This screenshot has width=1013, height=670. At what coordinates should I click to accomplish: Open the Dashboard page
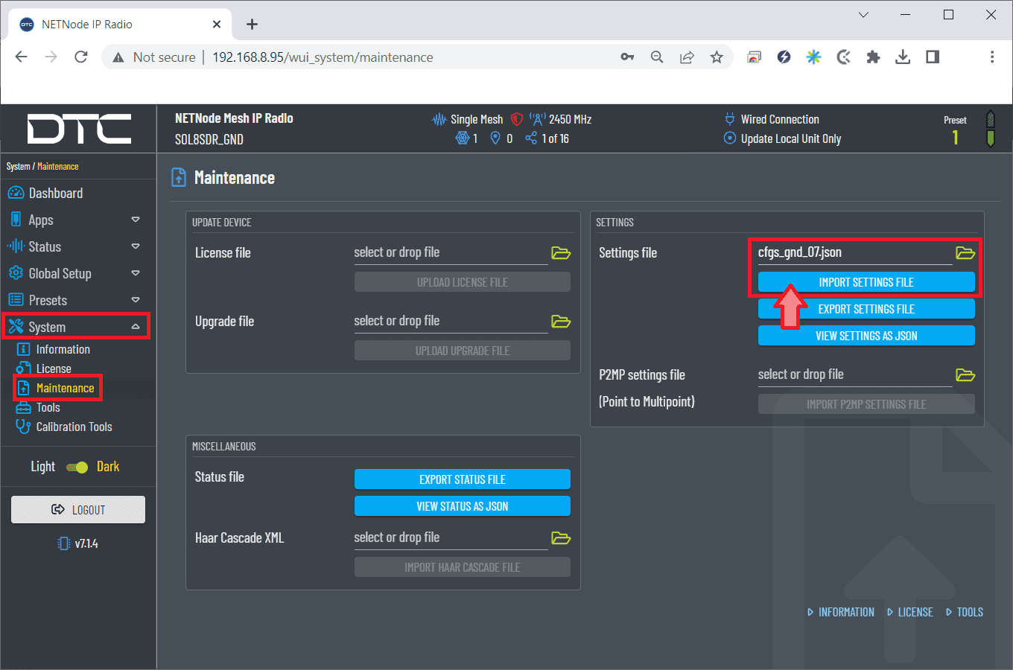[x=55, y=194]
